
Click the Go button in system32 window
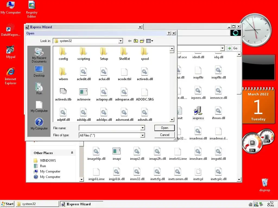tap(233, 48)
